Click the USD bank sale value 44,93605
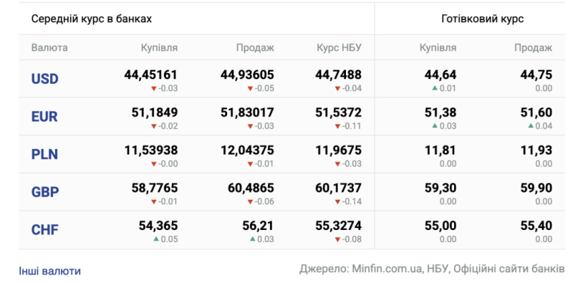 247,75
